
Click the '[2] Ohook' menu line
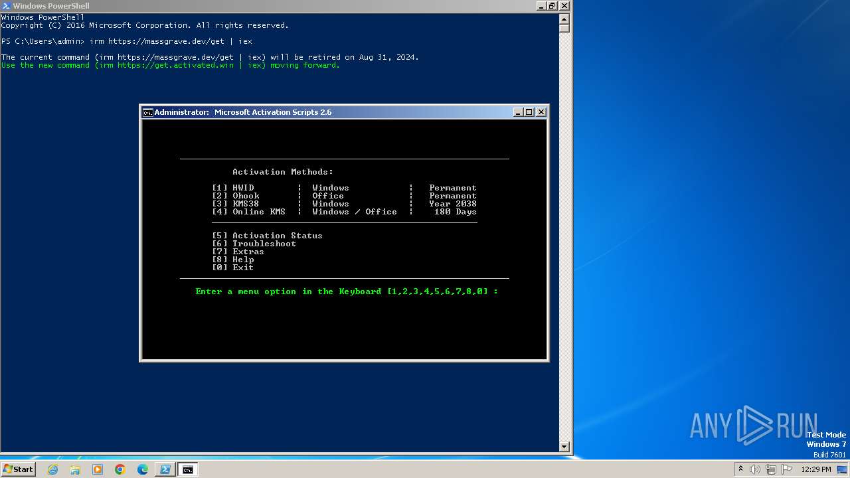pyautogui.click(x=345, y=196)
